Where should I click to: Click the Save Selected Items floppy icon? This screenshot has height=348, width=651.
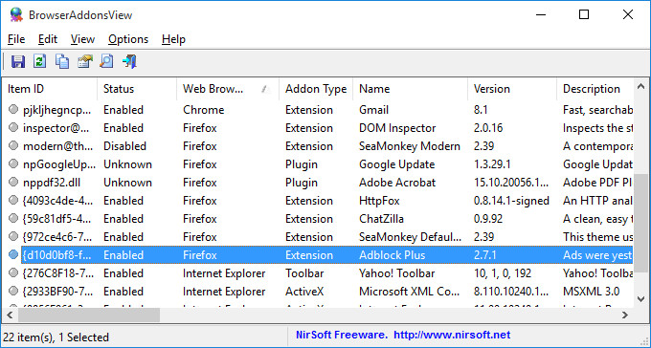point(18,61)
